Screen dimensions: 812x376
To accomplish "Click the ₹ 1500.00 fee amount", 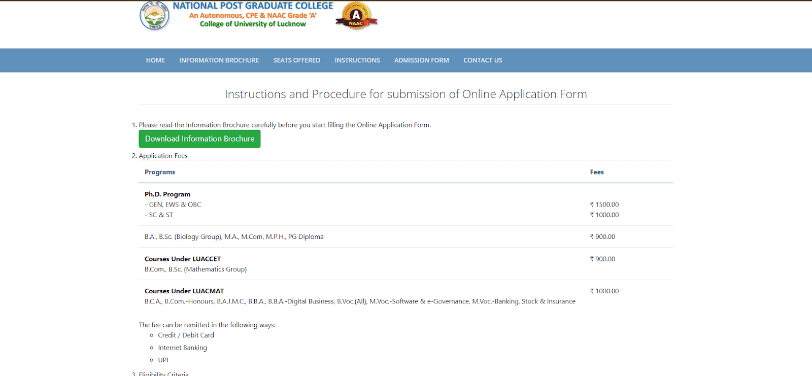I will coord(604,204).
